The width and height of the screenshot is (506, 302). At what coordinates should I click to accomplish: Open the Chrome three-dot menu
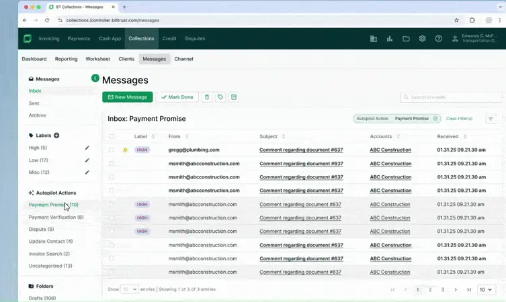pyautogui.click(x=500, y=20)
